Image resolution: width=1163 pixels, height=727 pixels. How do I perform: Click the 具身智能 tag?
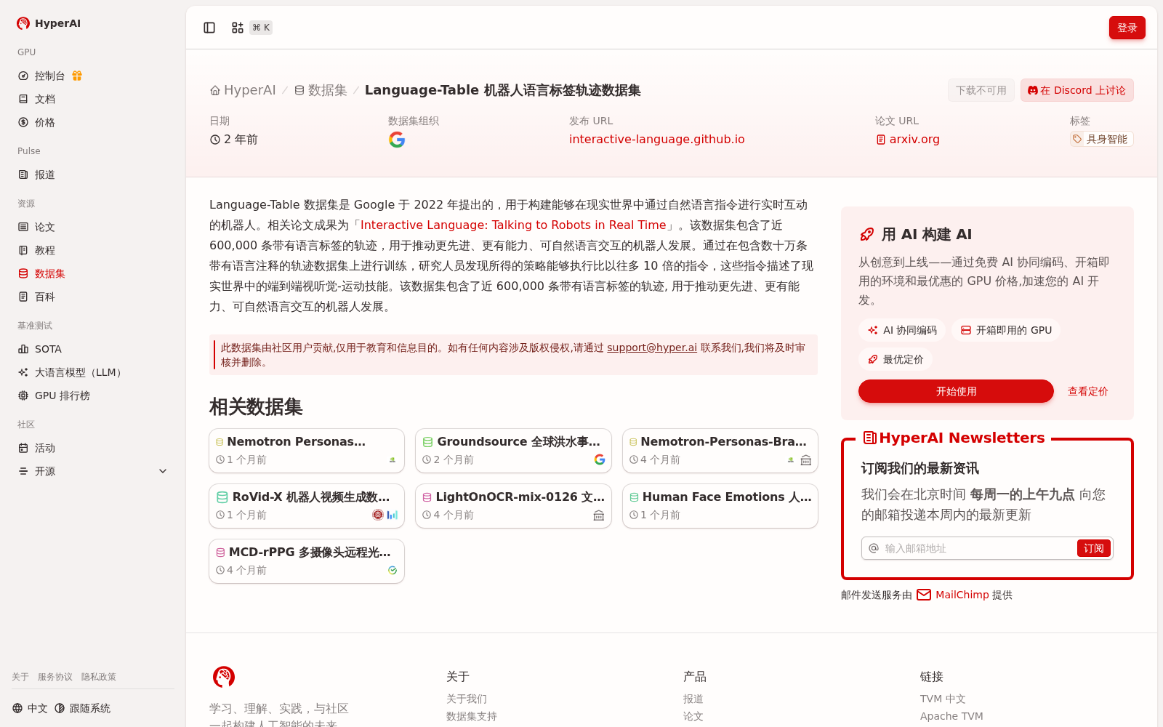point(1101,139)
